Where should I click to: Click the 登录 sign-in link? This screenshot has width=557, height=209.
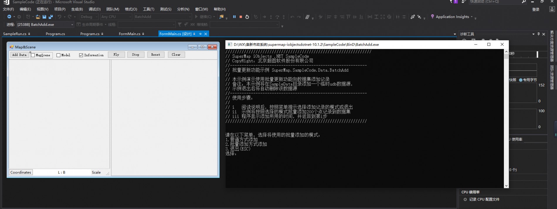[536, 9]
